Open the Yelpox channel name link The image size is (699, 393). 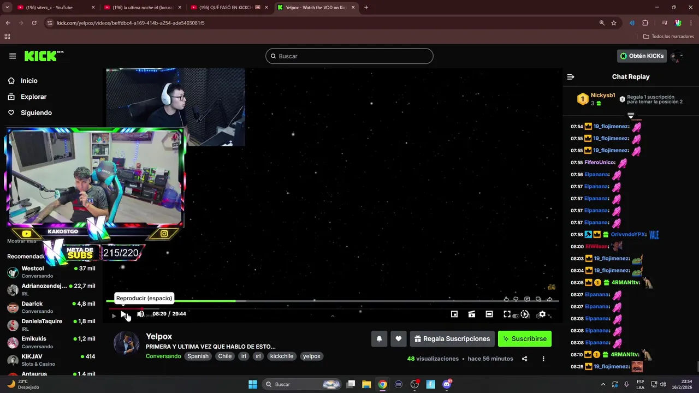(x=159, y=336)
